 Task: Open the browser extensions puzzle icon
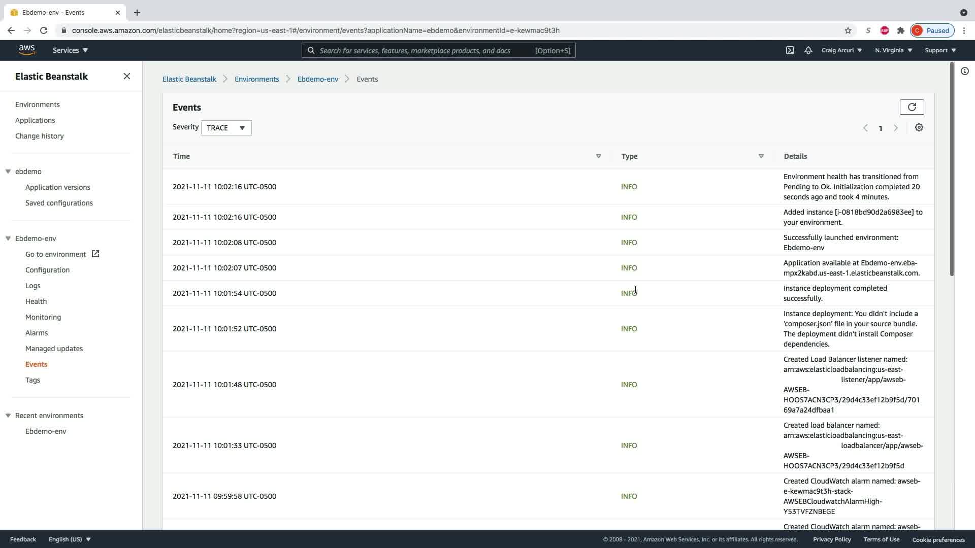pos(900,30)
